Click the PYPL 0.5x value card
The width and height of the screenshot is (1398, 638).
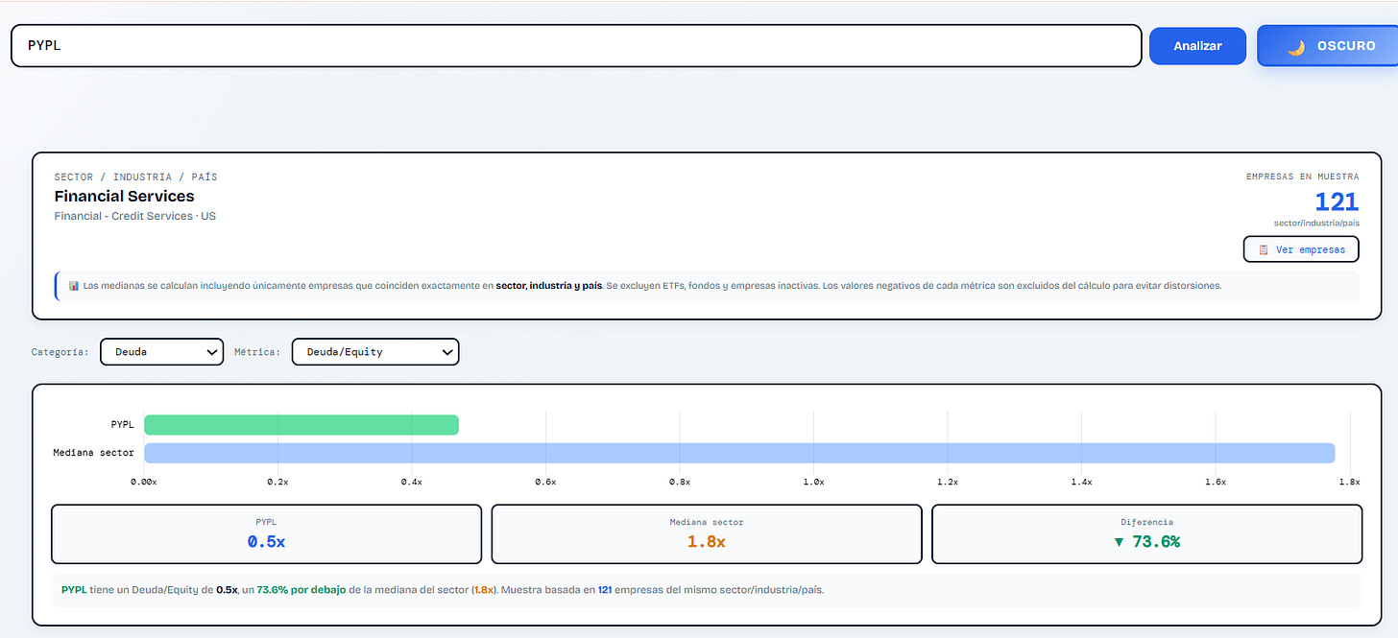(266, 533)
